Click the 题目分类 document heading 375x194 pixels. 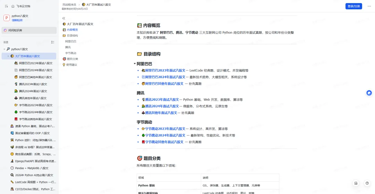click(152, 158)
